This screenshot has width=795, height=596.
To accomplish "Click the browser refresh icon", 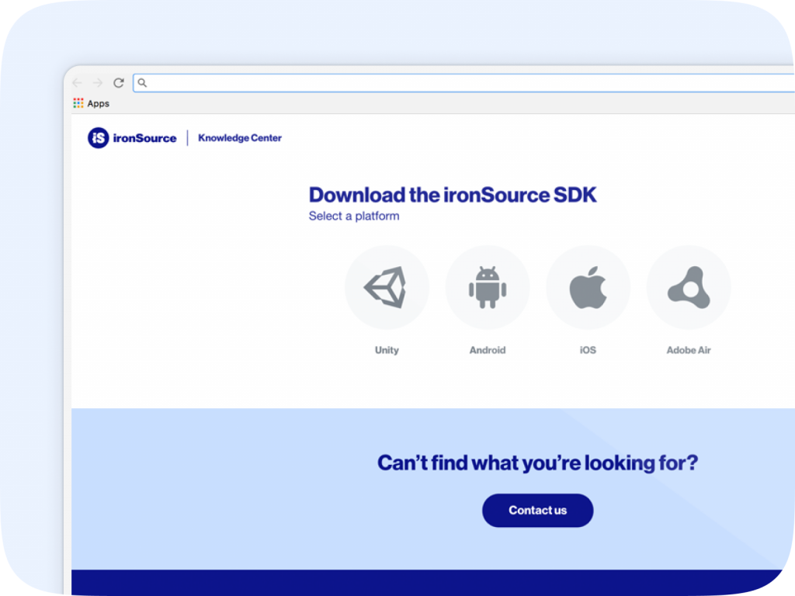I will tap(119, 82).
